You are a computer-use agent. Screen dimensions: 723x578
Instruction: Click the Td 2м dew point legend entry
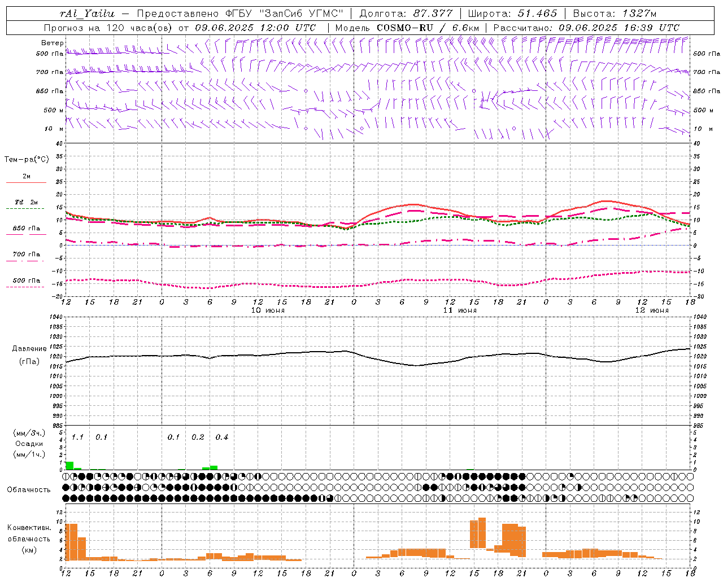tap(26, 202)
